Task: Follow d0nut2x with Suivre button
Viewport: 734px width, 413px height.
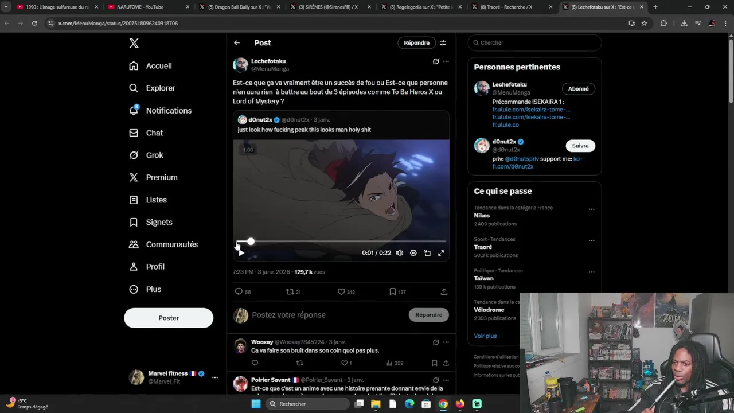Action: pyautogui.click(x=580, y=146)
